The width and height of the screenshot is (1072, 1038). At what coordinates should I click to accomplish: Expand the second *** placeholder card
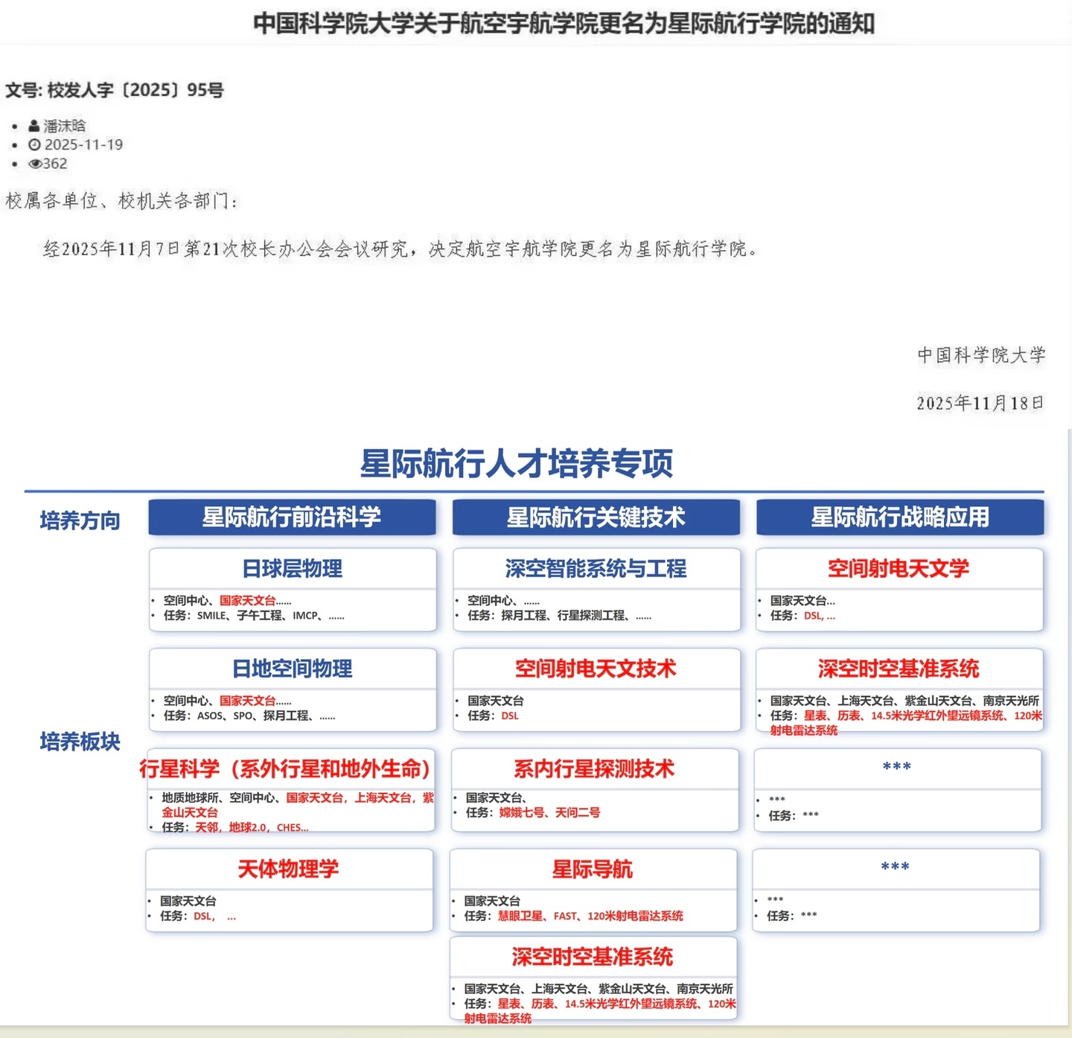(x=896, y=867)
